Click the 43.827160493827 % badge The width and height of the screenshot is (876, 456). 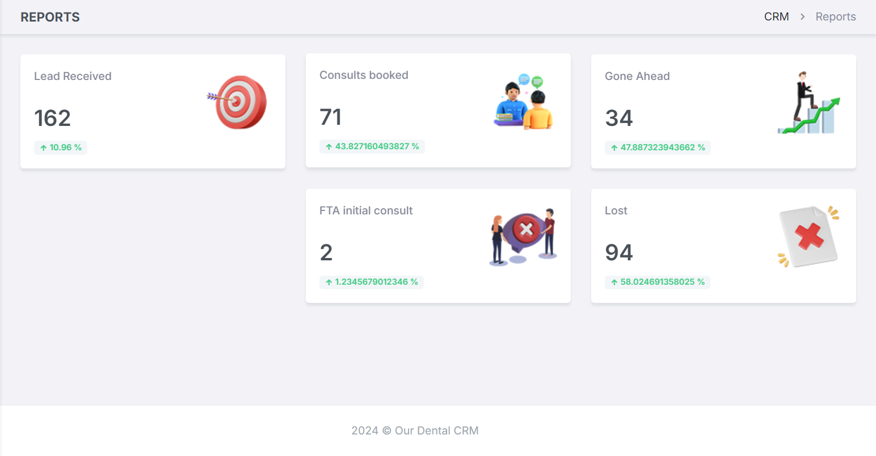coord(372,146)
